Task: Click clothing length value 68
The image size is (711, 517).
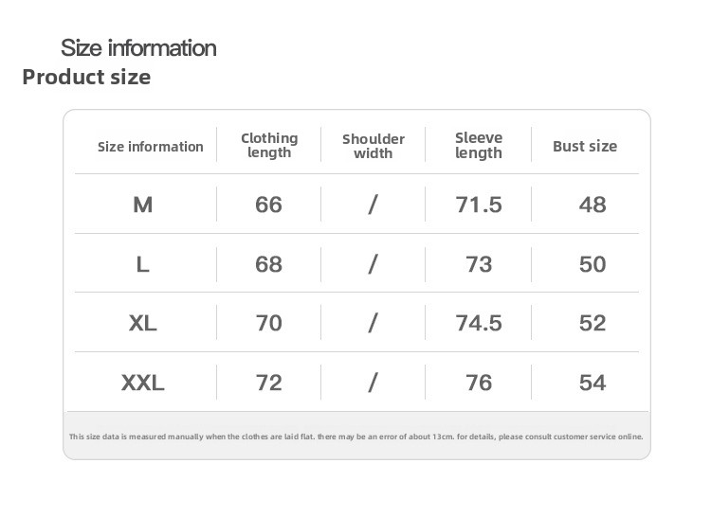Action: coord(269,264)
